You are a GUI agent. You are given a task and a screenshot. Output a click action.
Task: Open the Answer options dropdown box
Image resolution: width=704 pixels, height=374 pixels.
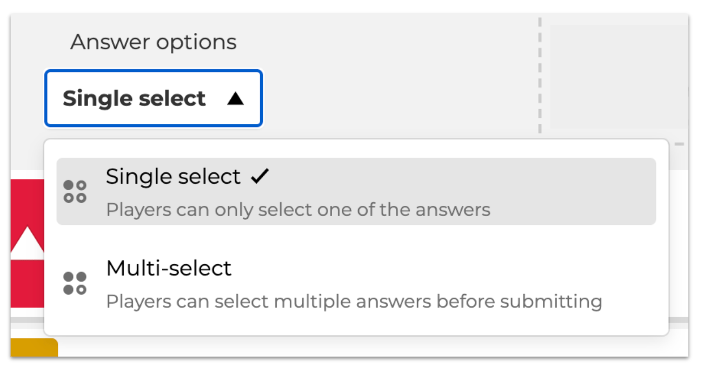tap(154, 98)
